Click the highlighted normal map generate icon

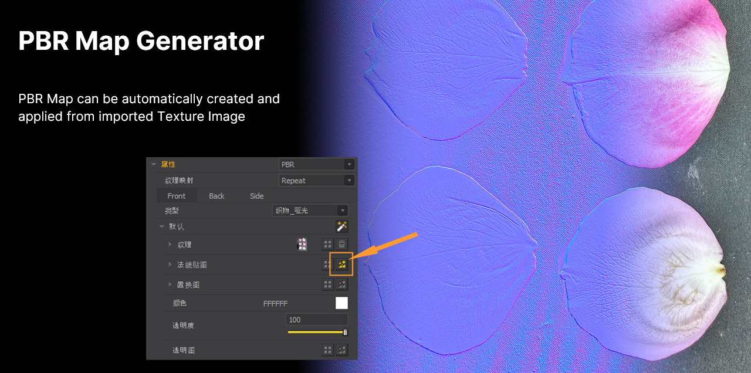341,264
